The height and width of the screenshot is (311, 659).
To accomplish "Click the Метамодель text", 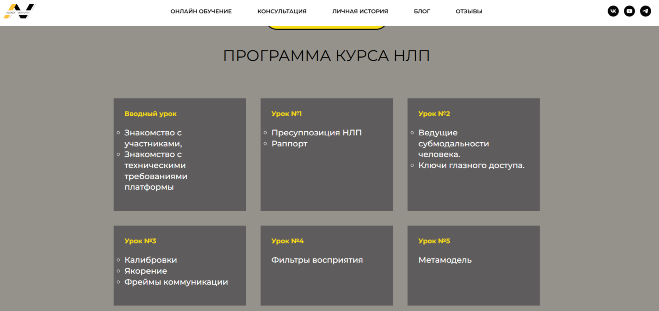I will click(445, 260).
